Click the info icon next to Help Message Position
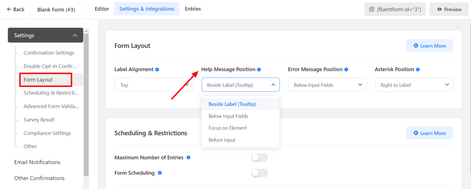 [259, 70]
